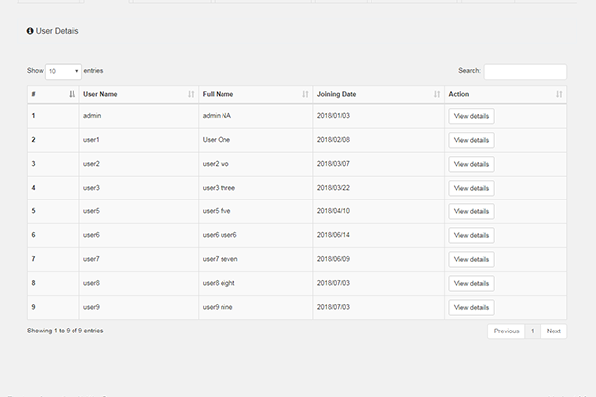Image resolution: width=596 pixels, height=397 pixels.
Task: Click the Action column sort icon
Action: [559, 94]
